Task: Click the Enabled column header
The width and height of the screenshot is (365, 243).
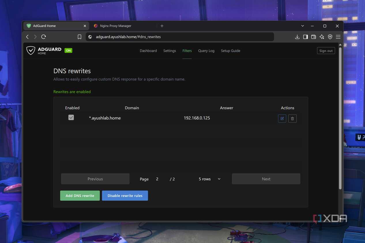Action: [x=72, y=108]
